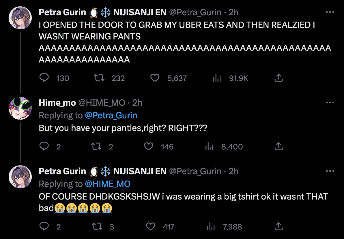Image resolution: width=344 pixels, height=239 pixels.
Task: Reply to Petra's Uber Eats tweet
Action: pyautogui.click(x=44, y=78)
